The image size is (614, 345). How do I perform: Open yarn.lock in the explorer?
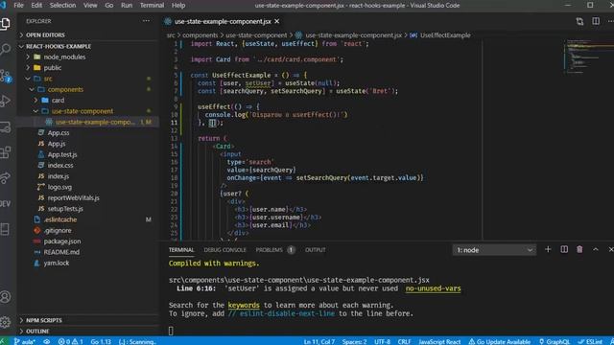56,263
